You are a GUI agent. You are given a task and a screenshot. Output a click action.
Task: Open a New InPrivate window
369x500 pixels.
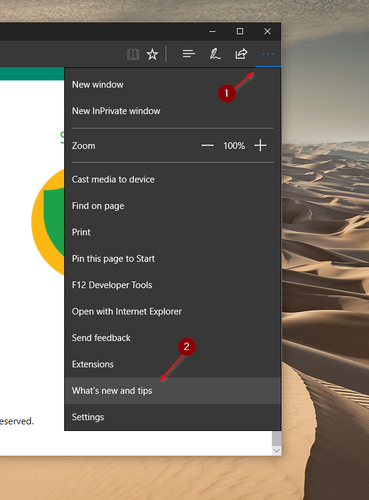tap(116, 111)
